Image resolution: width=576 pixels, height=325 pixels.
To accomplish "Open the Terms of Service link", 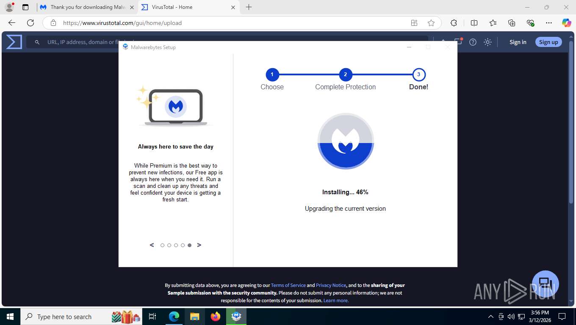I will coord(288,285).
